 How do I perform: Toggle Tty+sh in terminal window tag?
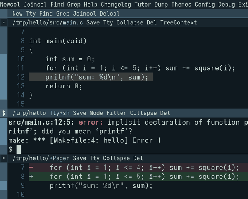pos(59,113)
